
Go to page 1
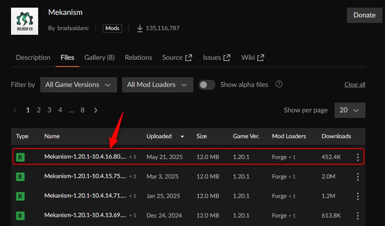(x=28, y=110)
